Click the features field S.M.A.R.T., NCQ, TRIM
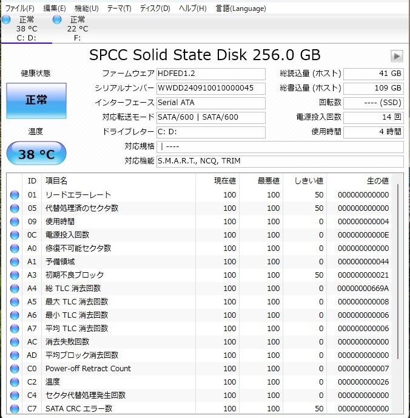Viewport: 410px width, 418px height. pyautogui.click(x=280, y=161)
